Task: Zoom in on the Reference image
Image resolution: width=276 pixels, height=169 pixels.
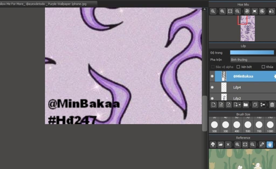Action: [x=237, y=144]
